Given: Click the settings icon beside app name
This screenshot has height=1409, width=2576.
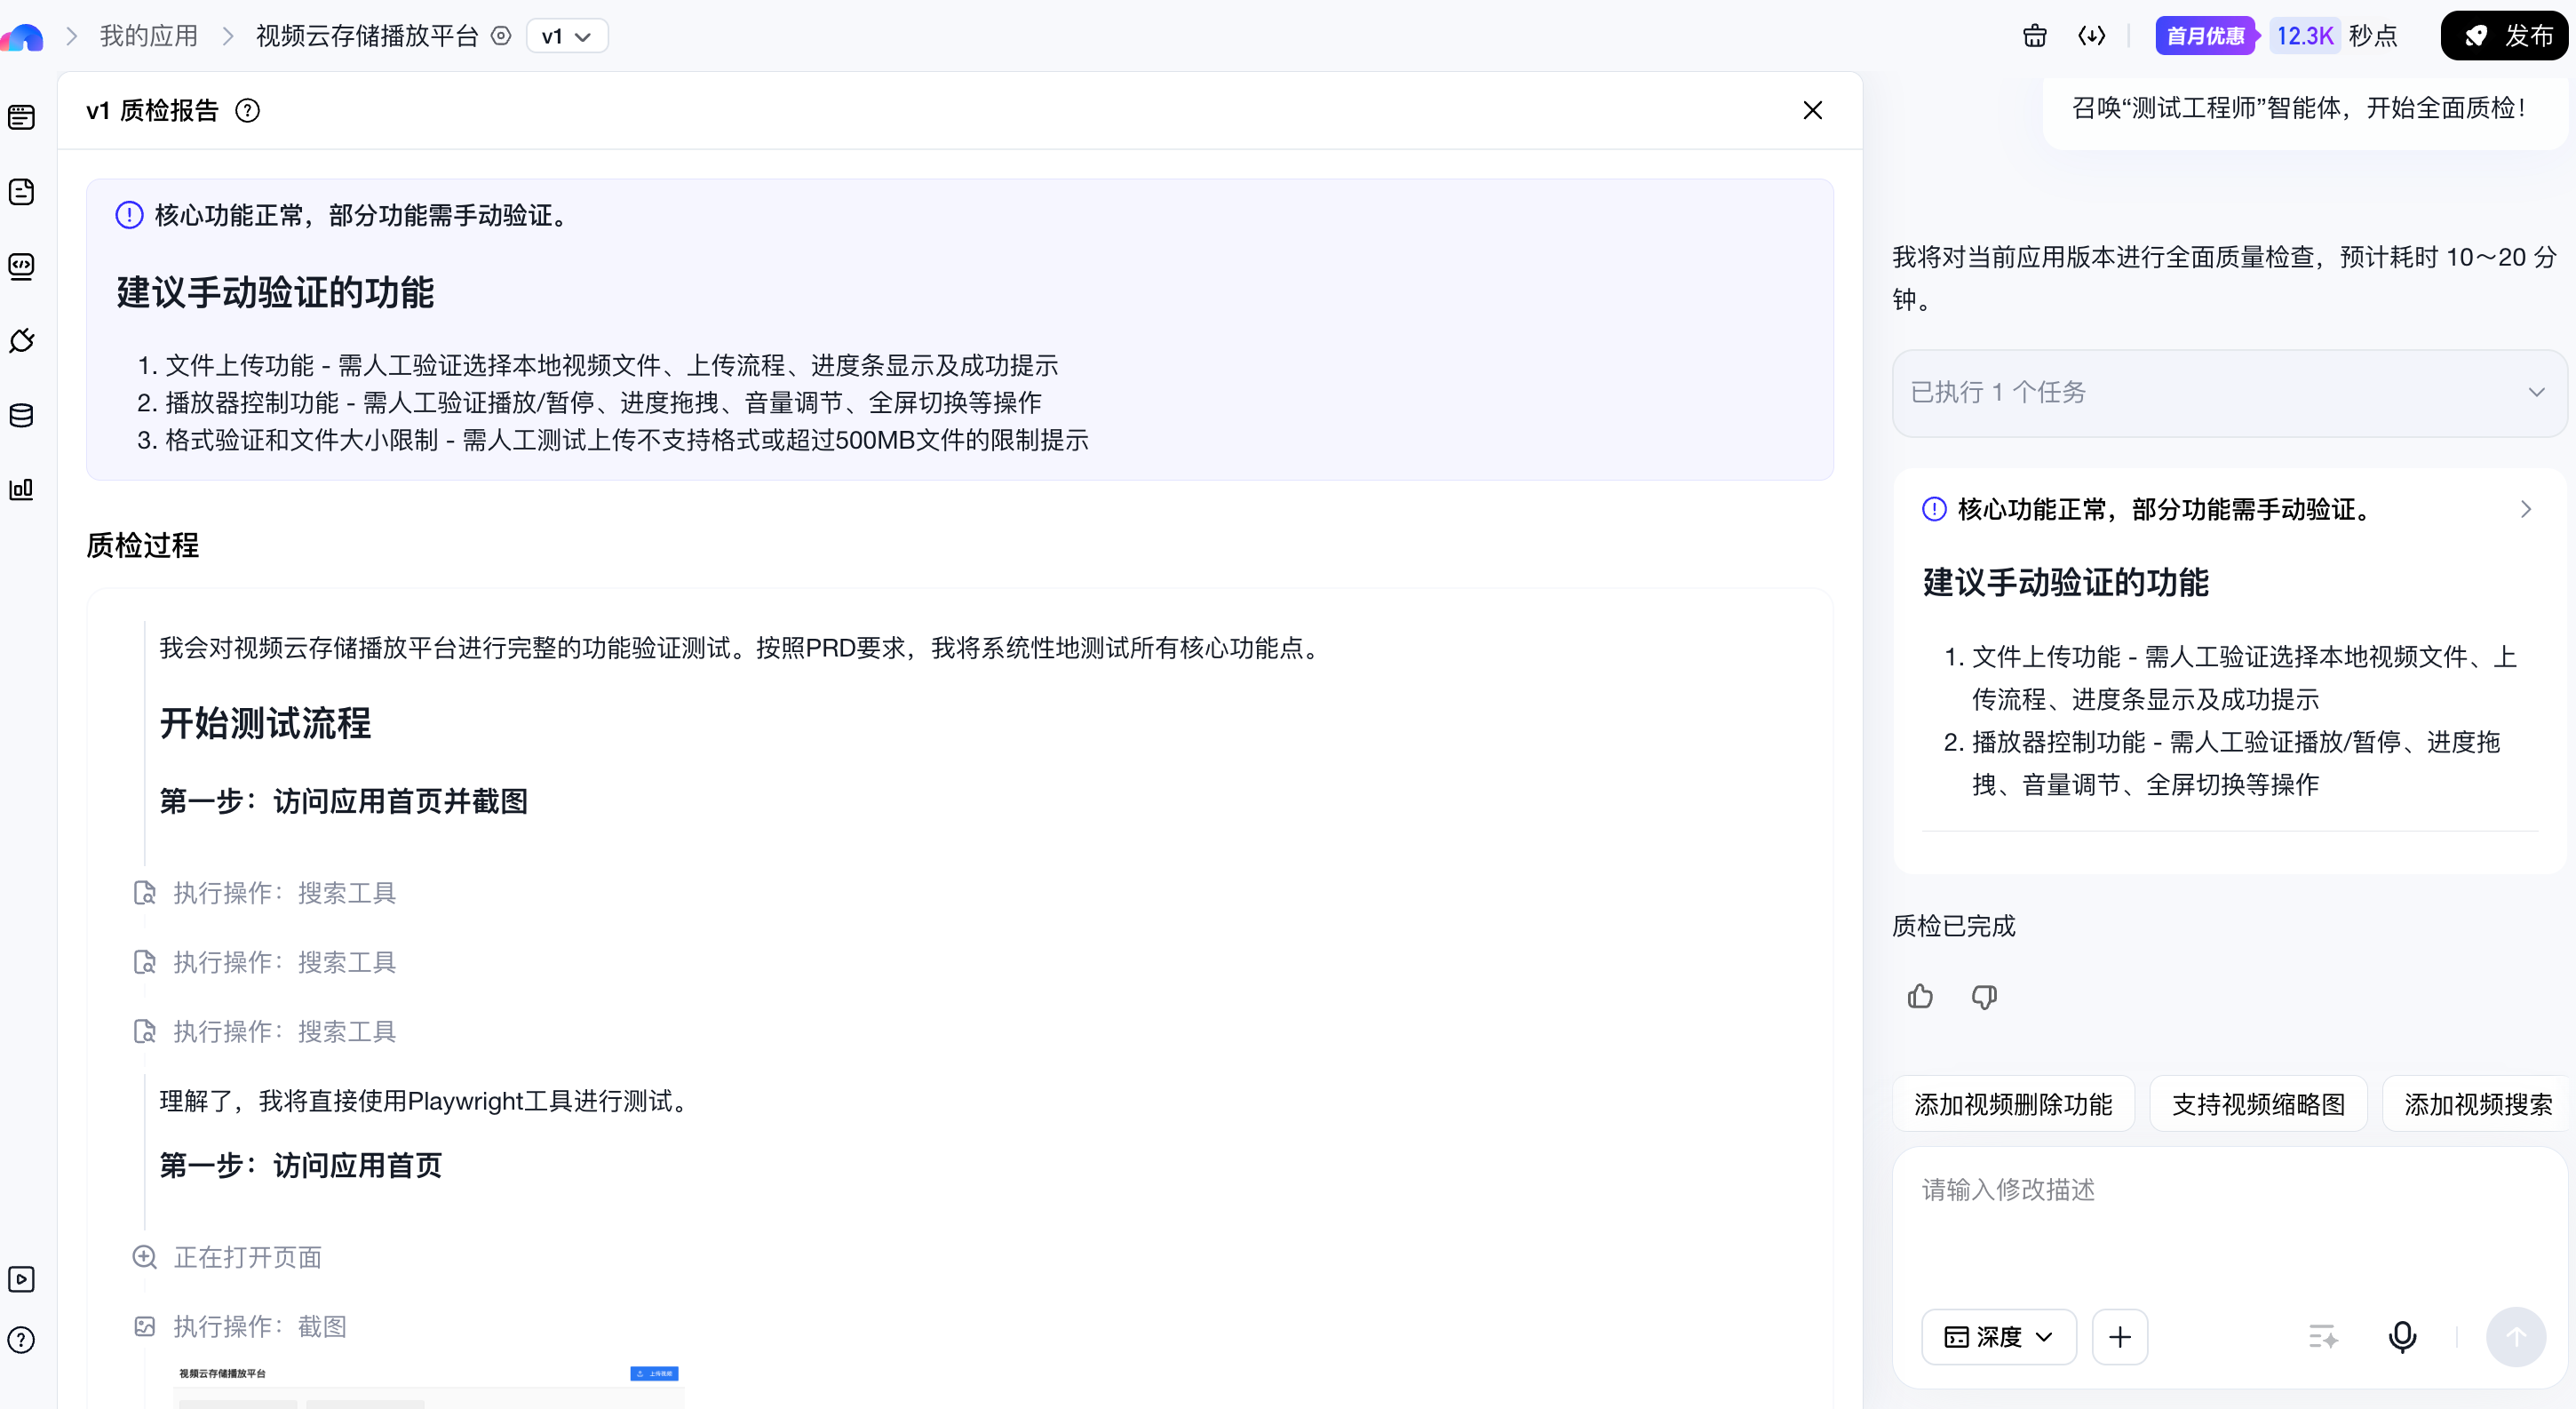Looking at the screenshot, I should point(501,36).
